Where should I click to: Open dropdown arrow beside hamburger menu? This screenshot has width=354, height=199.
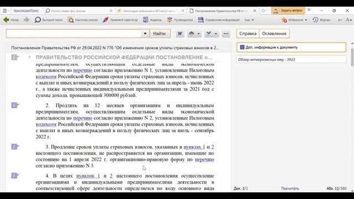point(9,11)
